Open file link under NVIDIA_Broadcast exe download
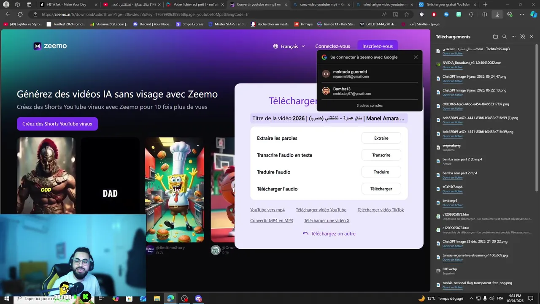The image size is (540, 304). coord(453,67)
